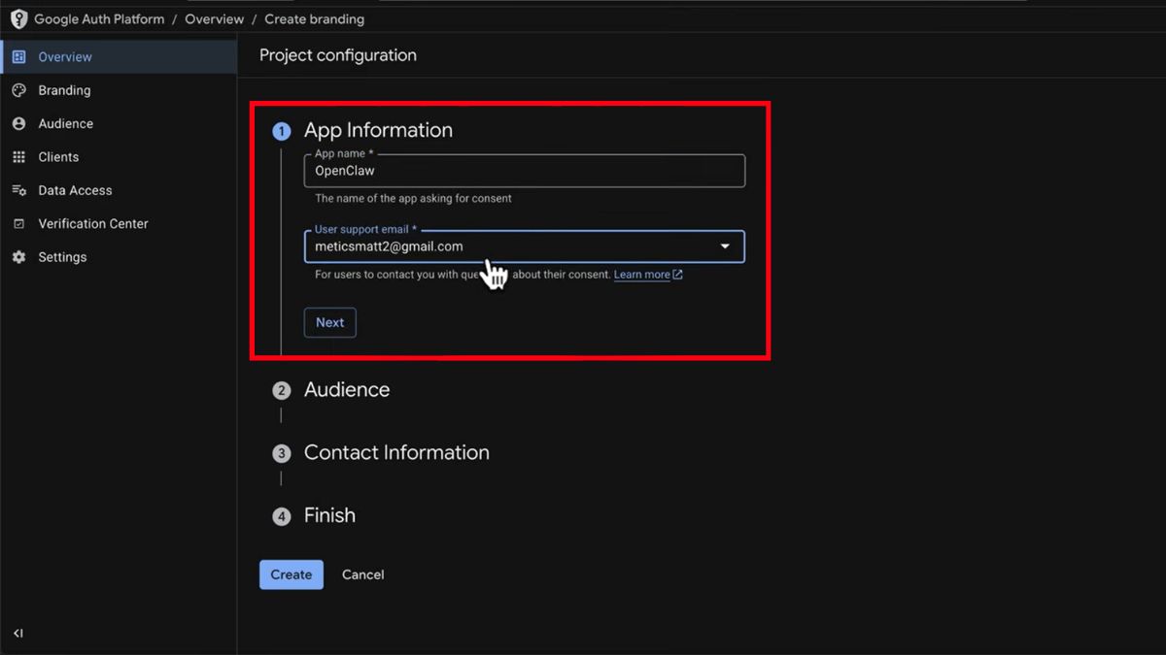Click the Verification Center checkbox icon
This screenshot has height=655, width=1166.
tap(18, 224)
